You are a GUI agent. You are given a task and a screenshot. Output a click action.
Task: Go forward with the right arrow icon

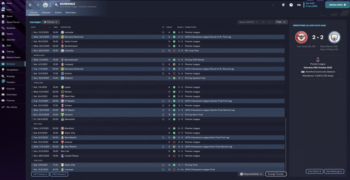pyautogui.click(x=38, y=5)
